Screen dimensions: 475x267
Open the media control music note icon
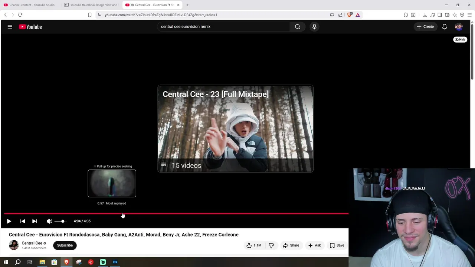[432, 15]
